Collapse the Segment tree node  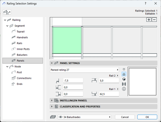pyautogui.click(x=8, y=26)
